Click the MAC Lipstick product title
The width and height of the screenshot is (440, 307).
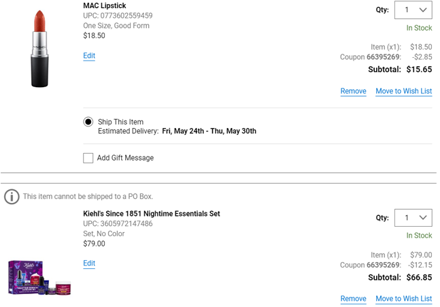[x=105, y=6]
